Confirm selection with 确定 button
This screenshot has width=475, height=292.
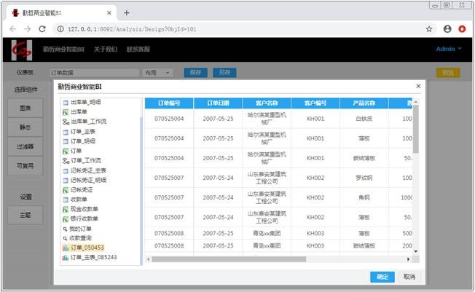(382, 277)
